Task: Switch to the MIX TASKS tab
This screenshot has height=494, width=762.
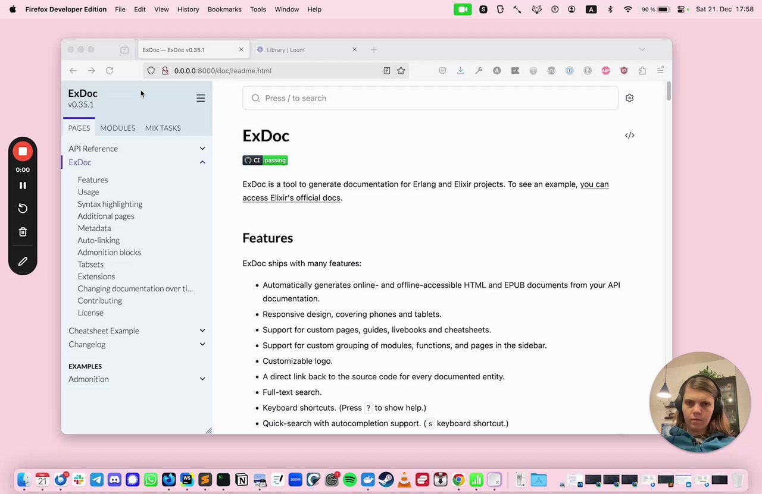Action: tap(163, 128)
